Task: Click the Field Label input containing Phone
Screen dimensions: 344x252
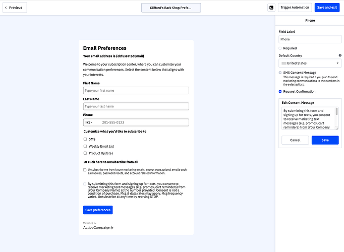Action: tap(310, 39)
